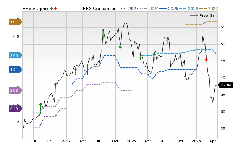Click the 4.5 EPS axis label
This screenshot has width=240, height=143.
point(16,37)
